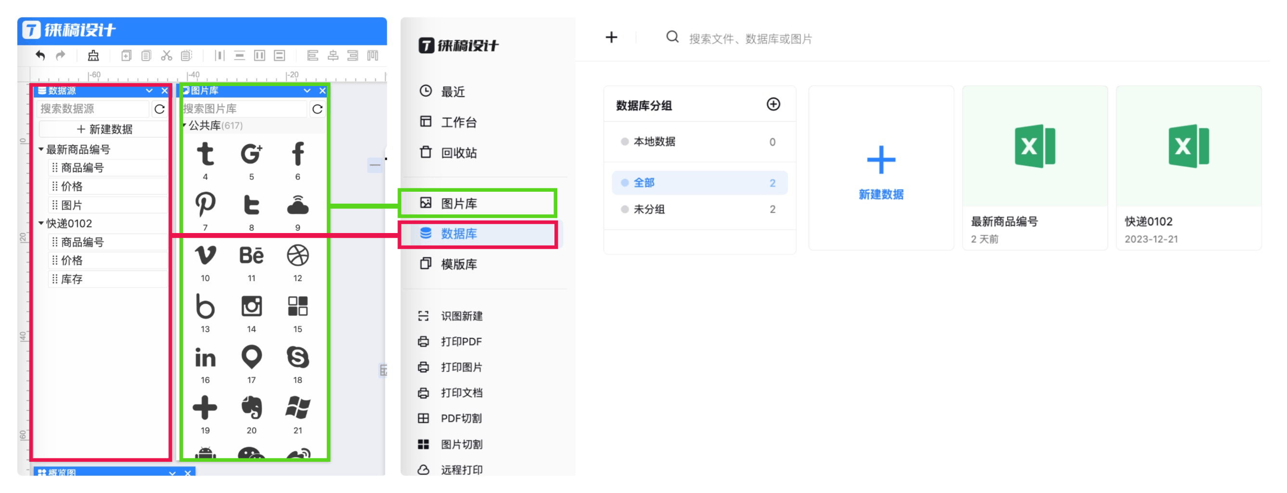Click the redo arrow in the toolbar
The image size is (1287, 493).
click(61, 55)
